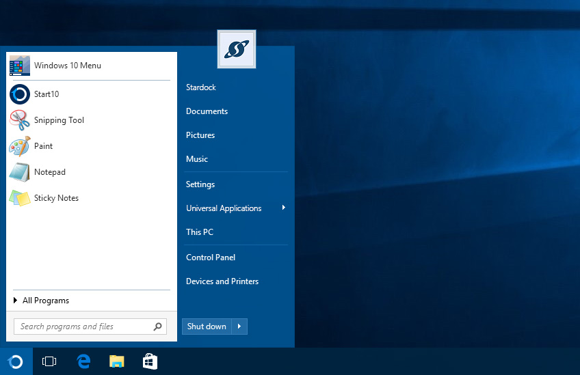Open the Windows 10 Menu icon
Image resolution: width=580 pixels, height=375 pixels.
coord(20,66)
